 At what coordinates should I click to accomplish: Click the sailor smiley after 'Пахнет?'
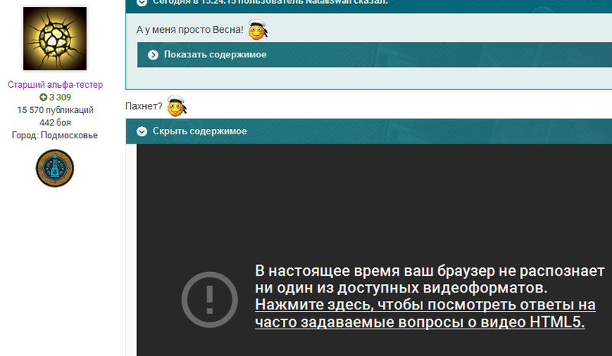pos(177,106)
